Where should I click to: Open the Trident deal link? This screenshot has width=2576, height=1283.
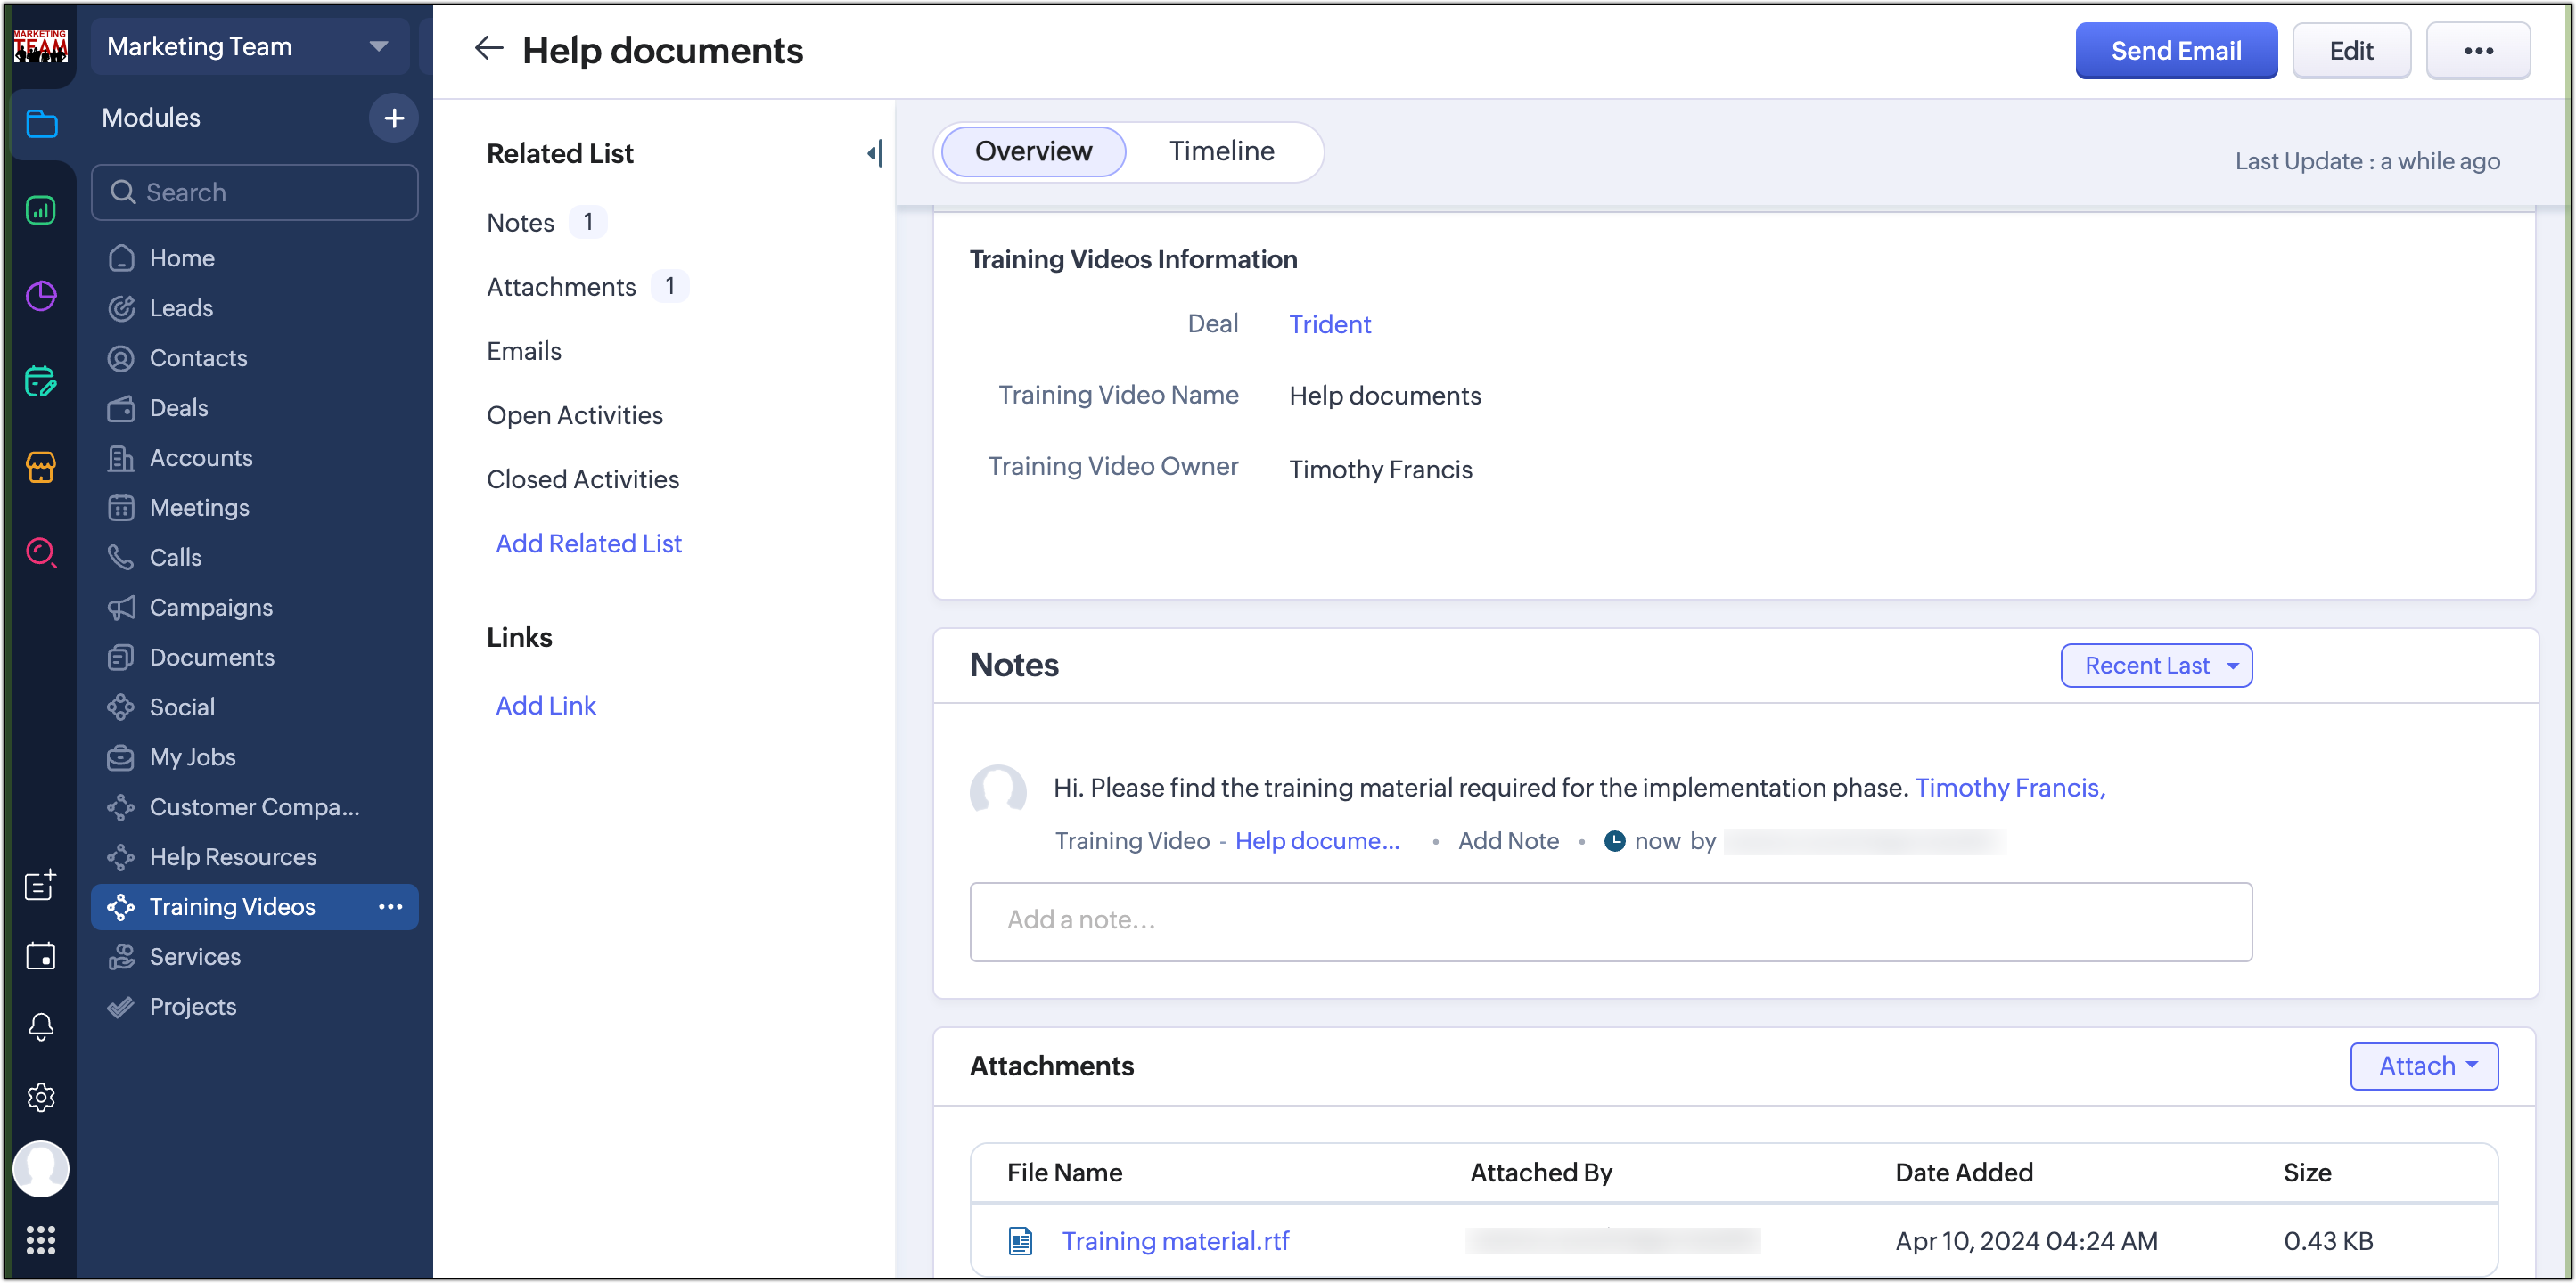[x=1329, y=323]
